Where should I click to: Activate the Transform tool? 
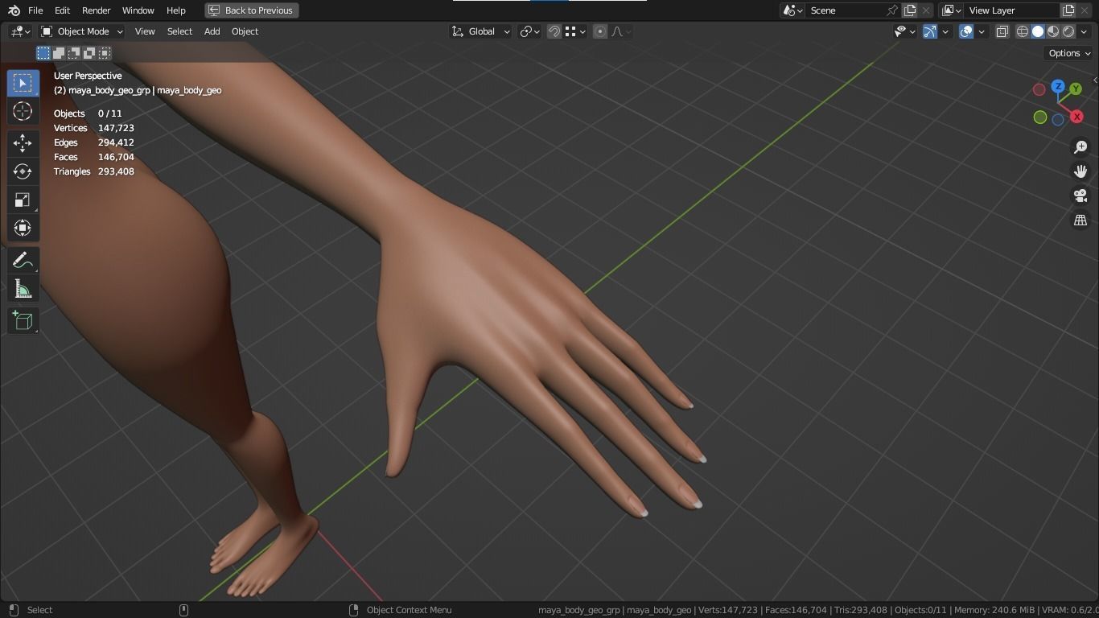(23, 228)
